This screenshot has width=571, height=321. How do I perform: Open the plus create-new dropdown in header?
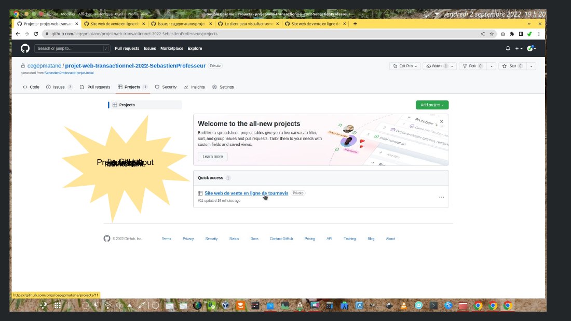519,48
